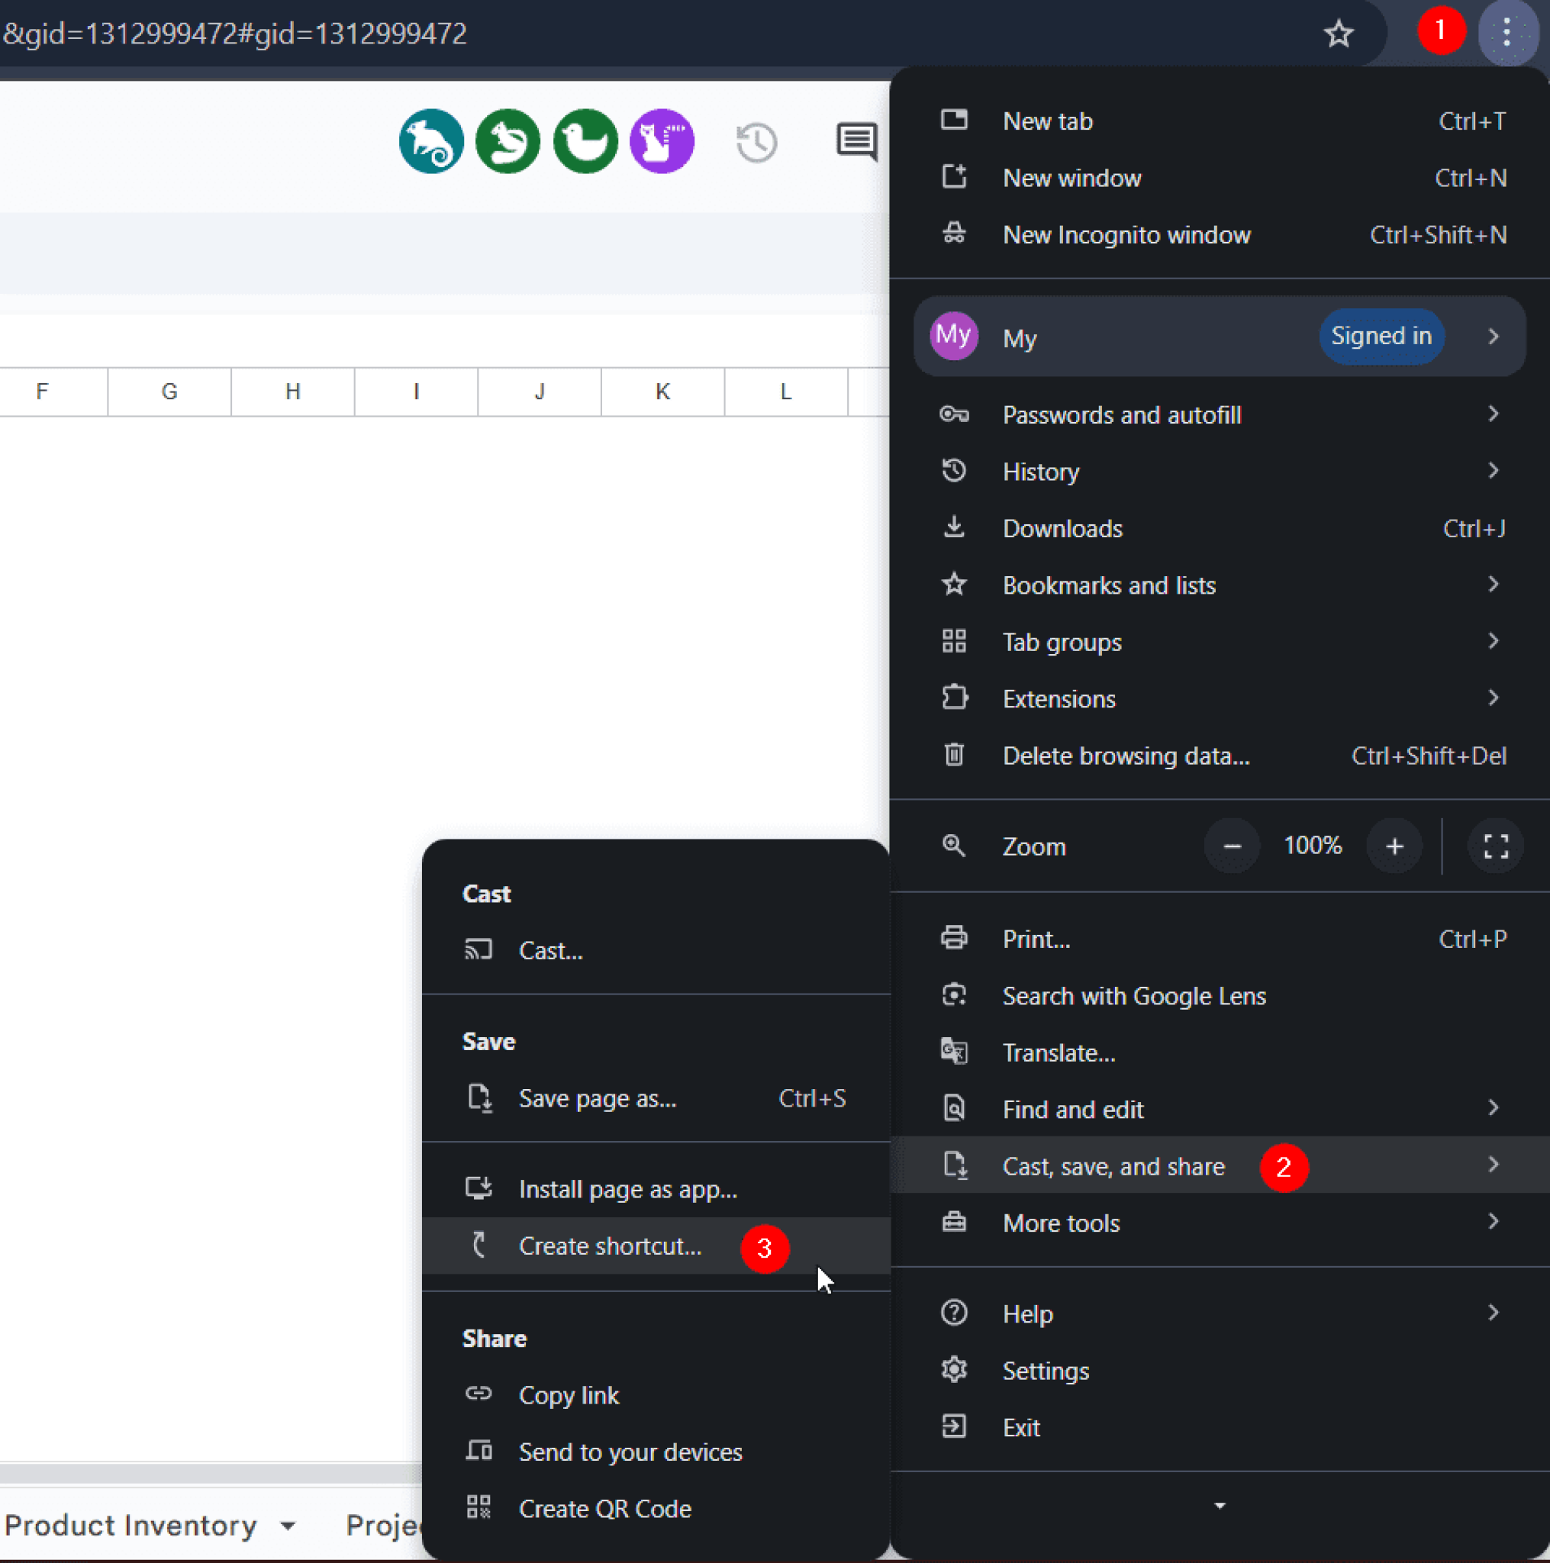Viewport: 1550px width, 1563px height.
Task: Click the Signed in button
Action: [x=1381, y=336]
